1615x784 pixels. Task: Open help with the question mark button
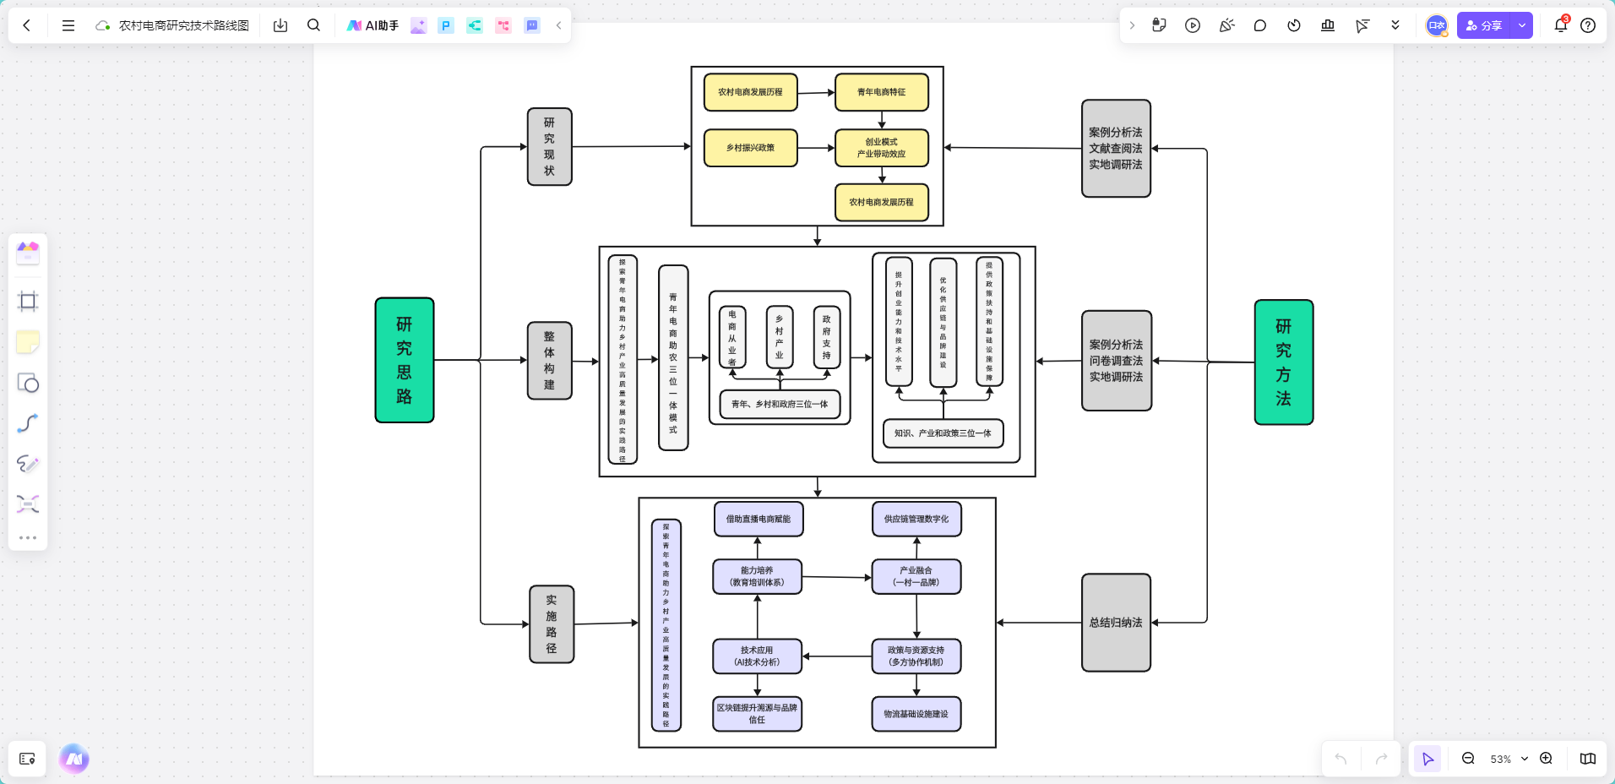[x=1591, y=25]
